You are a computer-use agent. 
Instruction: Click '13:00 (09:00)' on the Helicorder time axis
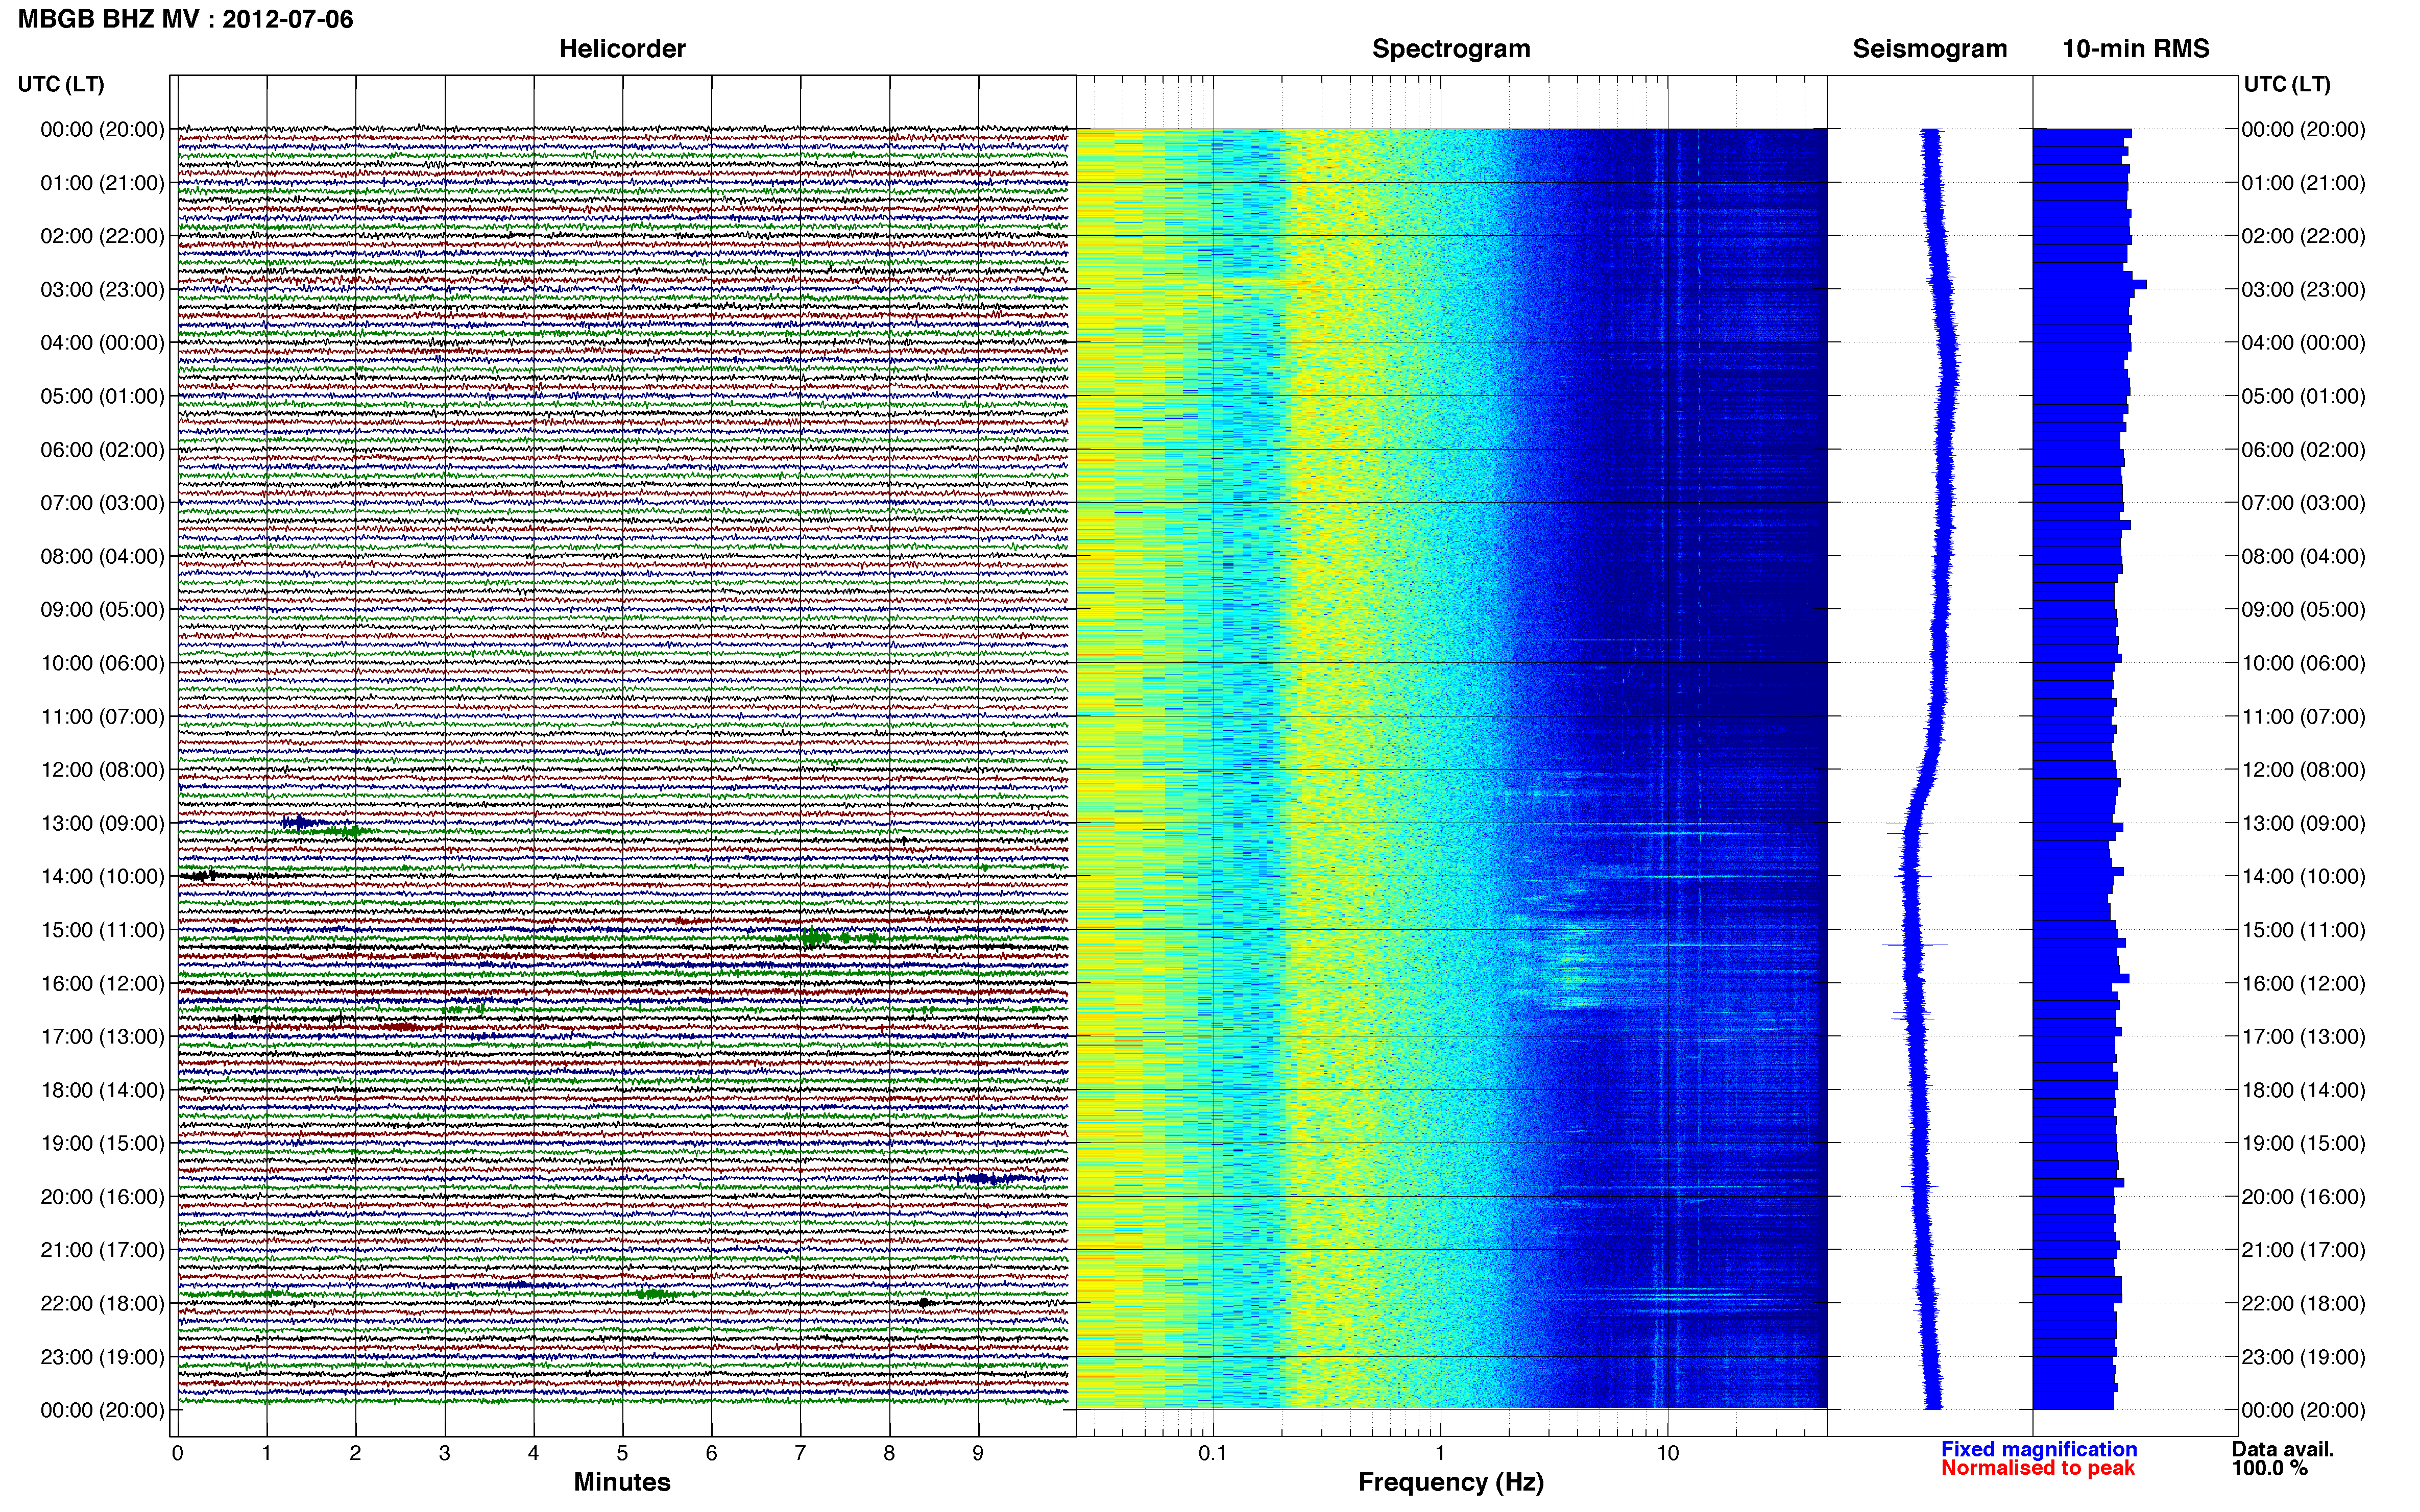[102, 824]
